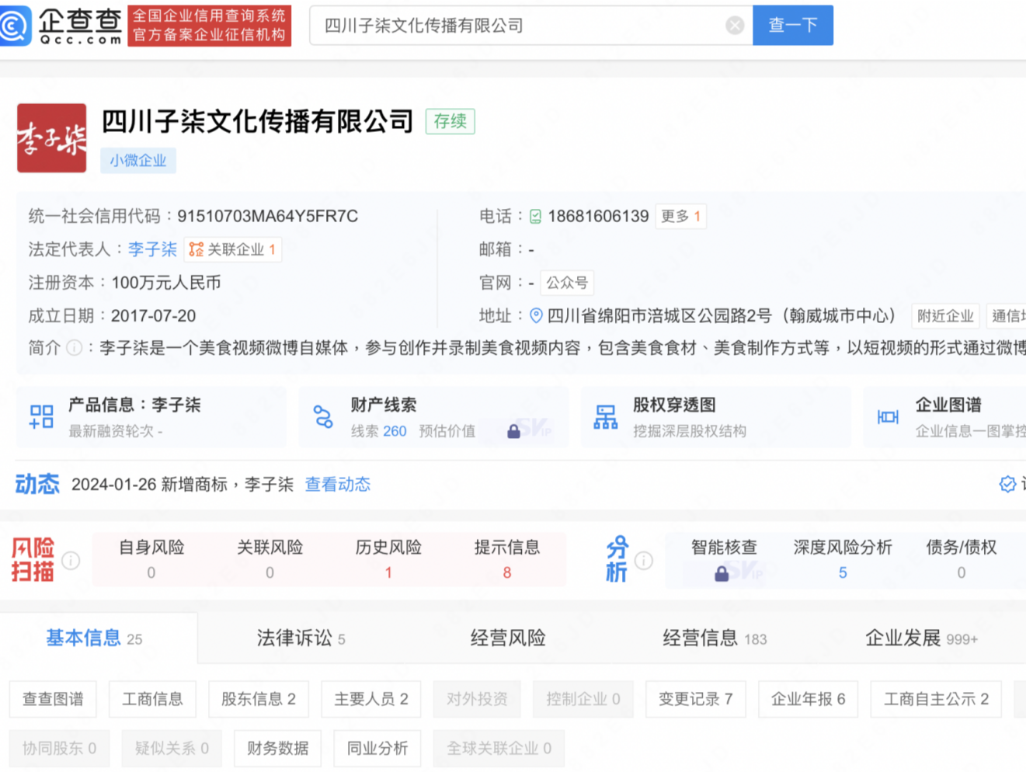Select the founding date 2017-07-20

(154, 316)
